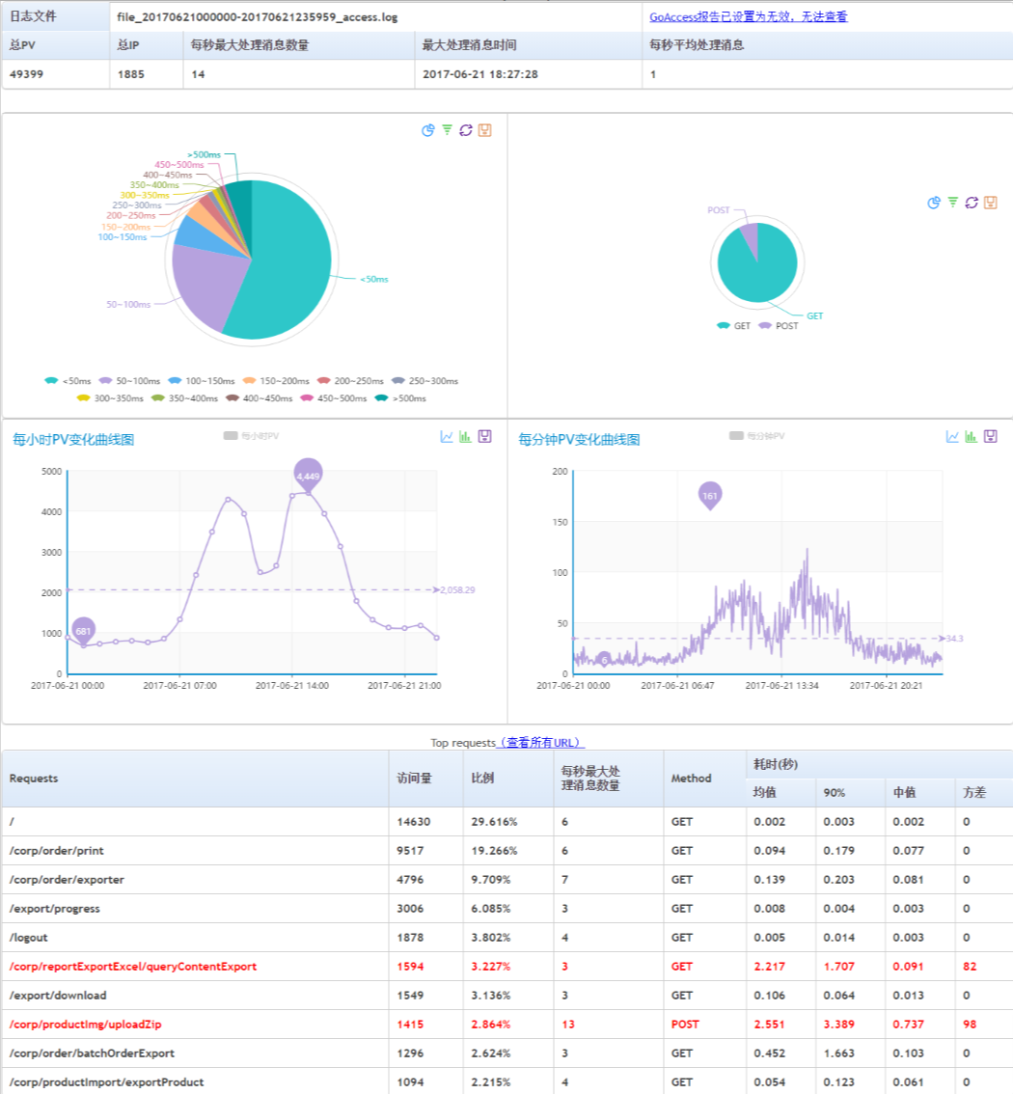Select the /corp/order/exporter request row
The width and height of the screenshot is (1013, 1094).
tap(507, 880)
